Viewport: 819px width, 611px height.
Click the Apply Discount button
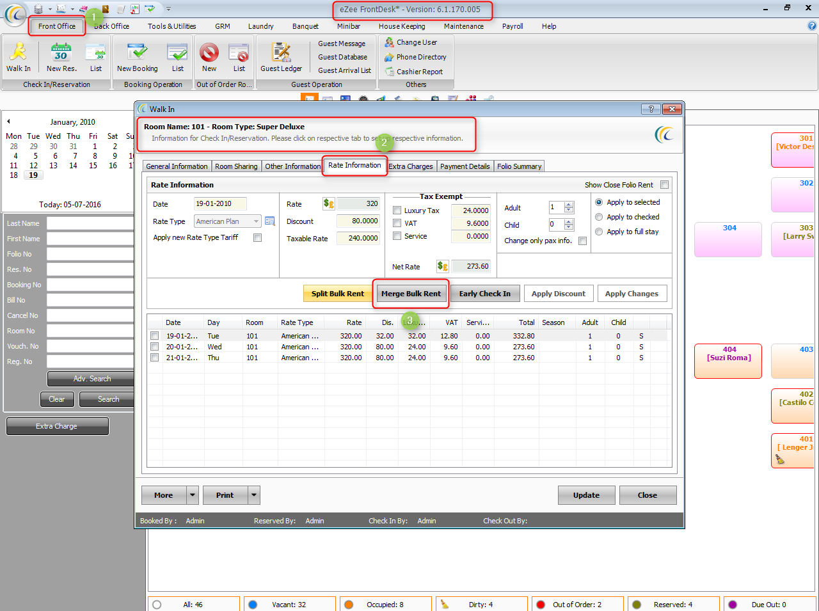[559, 294]
